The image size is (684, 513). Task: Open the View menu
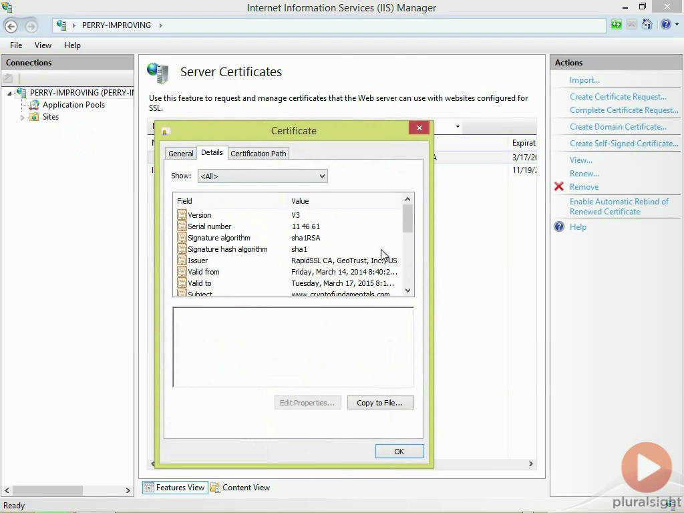(x=43, y=45)
